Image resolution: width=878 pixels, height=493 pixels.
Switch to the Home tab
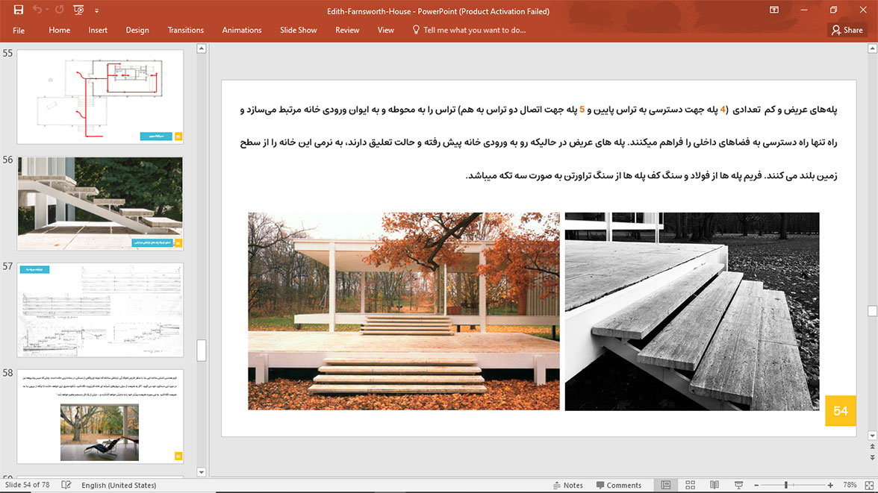point(60,31)
